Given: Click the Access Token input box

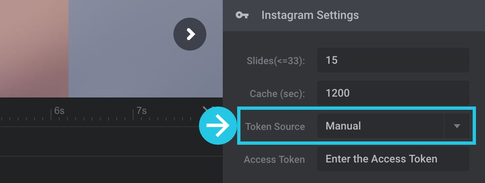Looking at the screenshot, I should click(x=393, y=159).
